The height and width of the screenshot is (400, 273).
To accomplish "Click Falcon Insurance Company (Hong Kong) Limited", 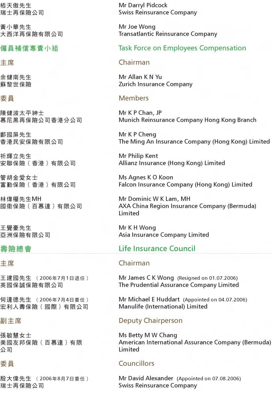I will click(185, 185).
